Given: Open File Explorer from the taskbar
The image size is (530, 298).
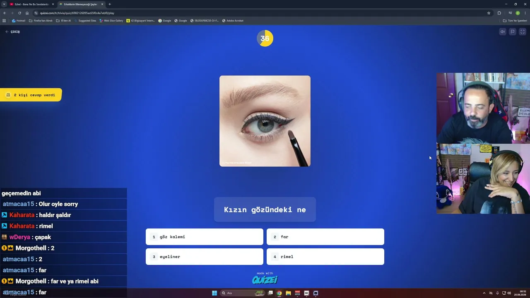Looking at the screenshot, I should 288,293.
